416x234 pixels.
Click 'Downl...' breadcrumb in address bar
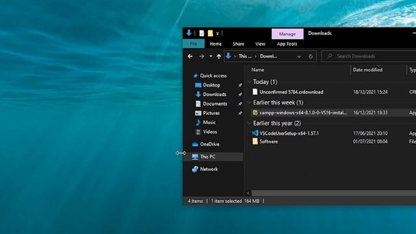[x=268, y=57]
